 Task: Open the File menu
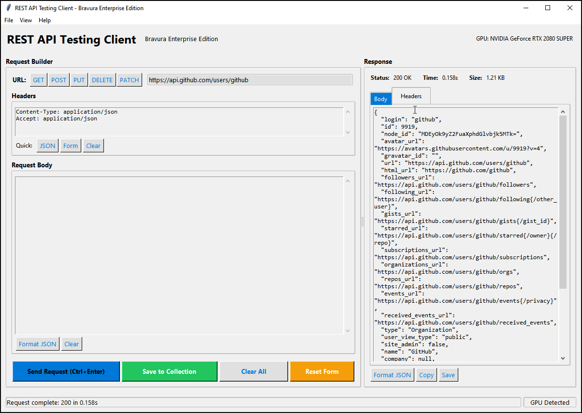point(8,20)
